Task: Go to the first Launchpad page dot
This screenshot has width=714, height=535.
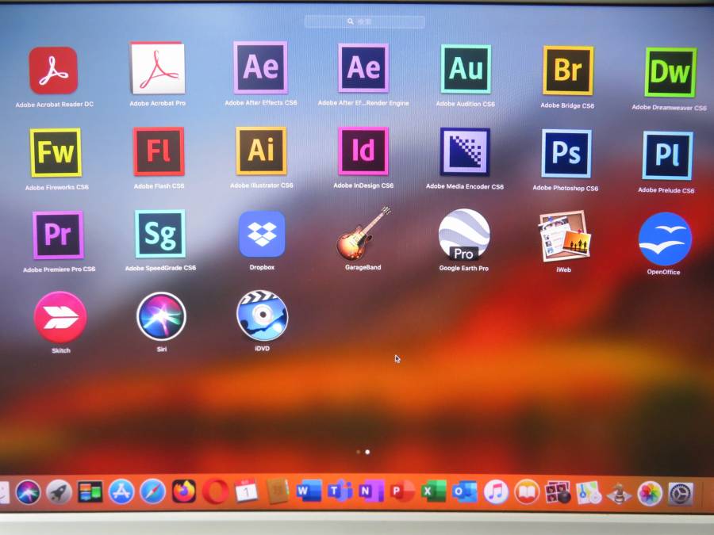Action: [359, 452]
